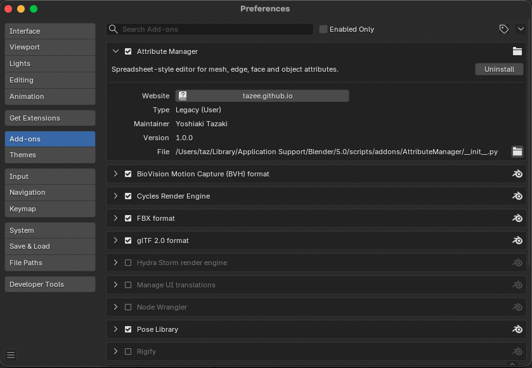Toggle the Enabled Only checkbox
This screenshot has width=532, height=368.
(x=323, y=29)
